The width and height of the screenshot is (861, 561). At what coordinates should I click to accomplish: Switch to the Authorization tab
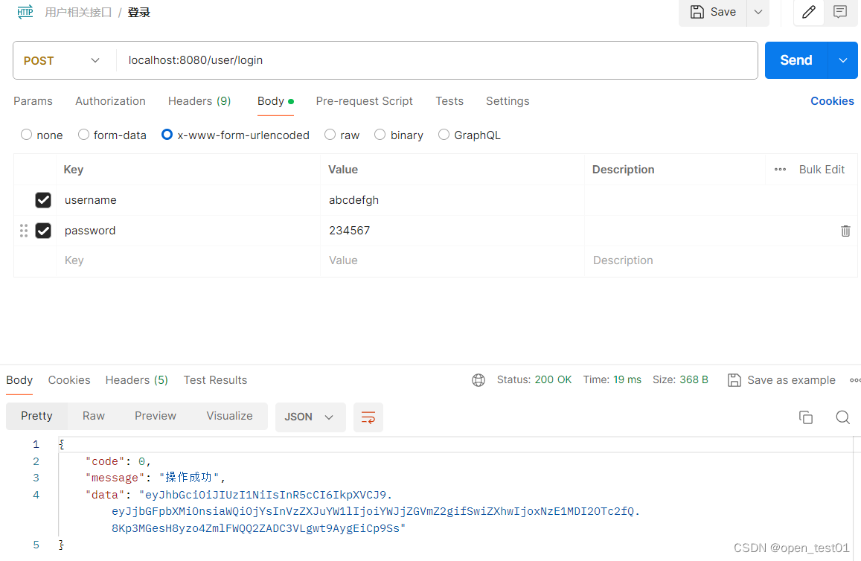110,101
